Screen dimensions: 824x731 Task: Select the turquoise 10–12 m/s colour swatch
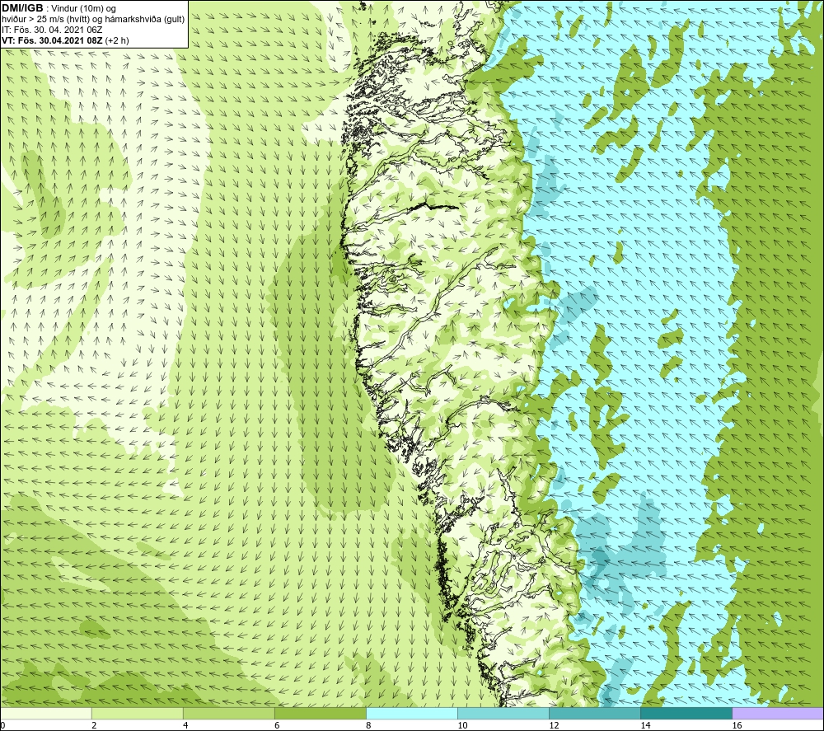point(503,713)
